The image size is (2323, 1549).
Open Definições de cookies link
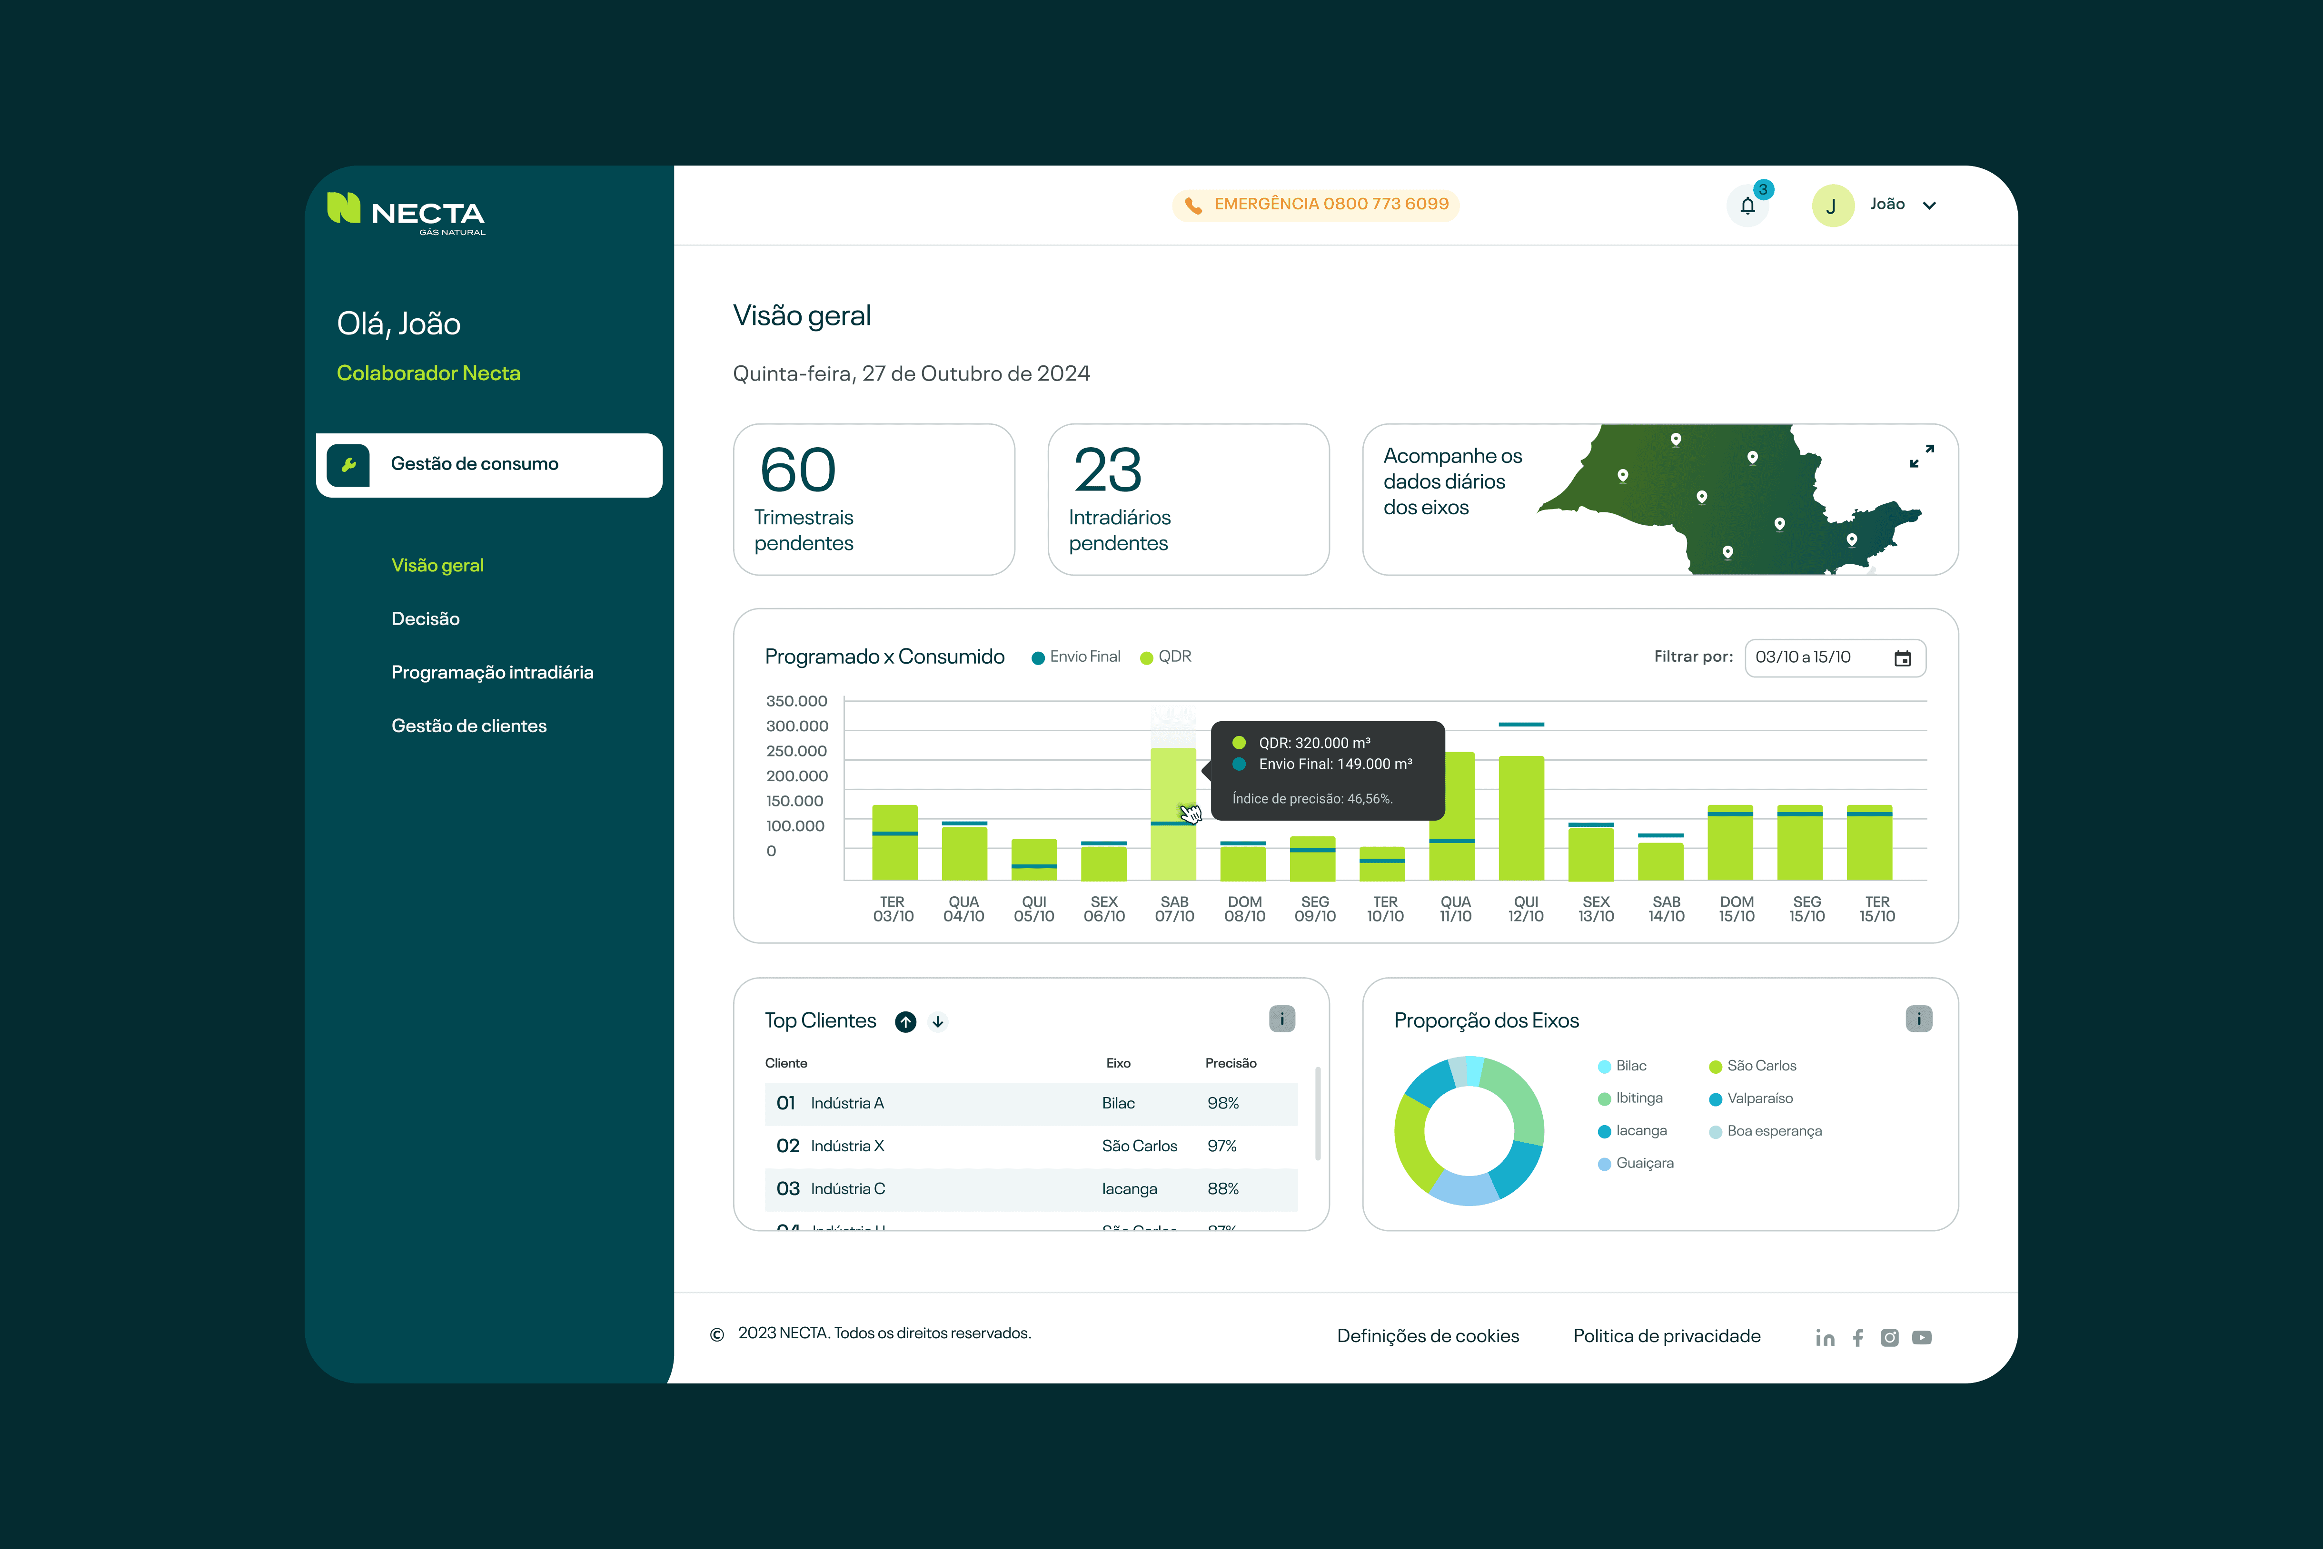(x=1428, y=1335)
